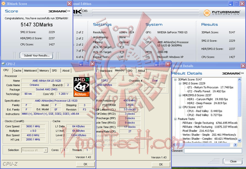Minimize the front CPU-Z window
This screenshot has width=246, height=169.
[81, 64]
